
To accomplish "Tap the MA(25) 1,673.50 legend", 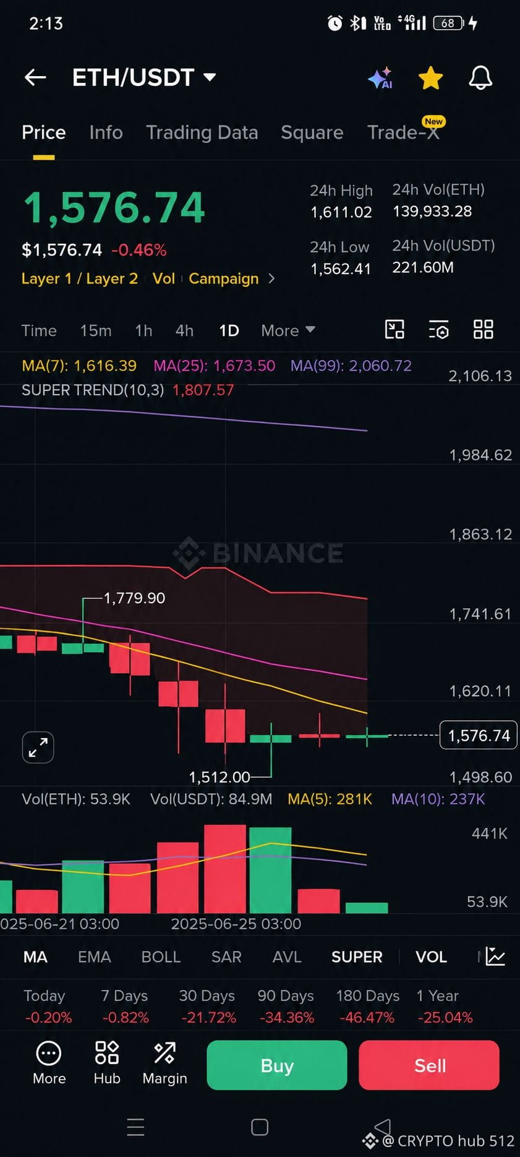I will tap(215, 366).
